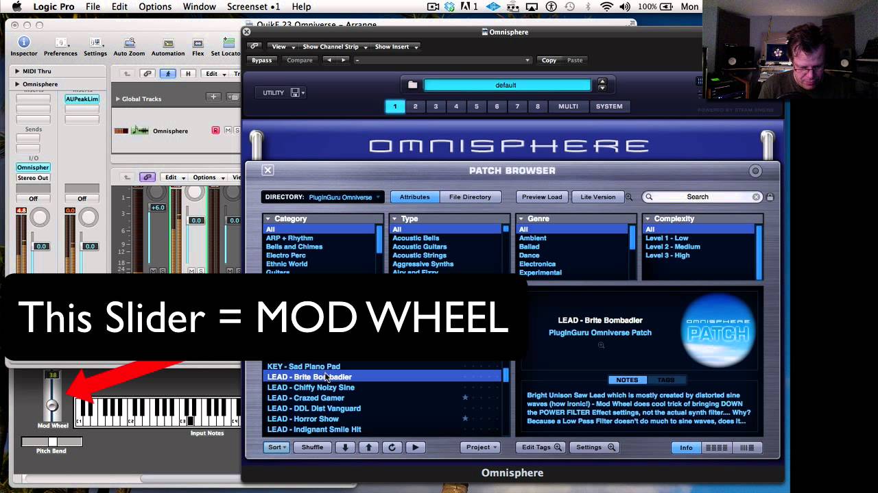Close the Patch Browser with the X icon
Screen dimensions: 878x493
(268, 170)
